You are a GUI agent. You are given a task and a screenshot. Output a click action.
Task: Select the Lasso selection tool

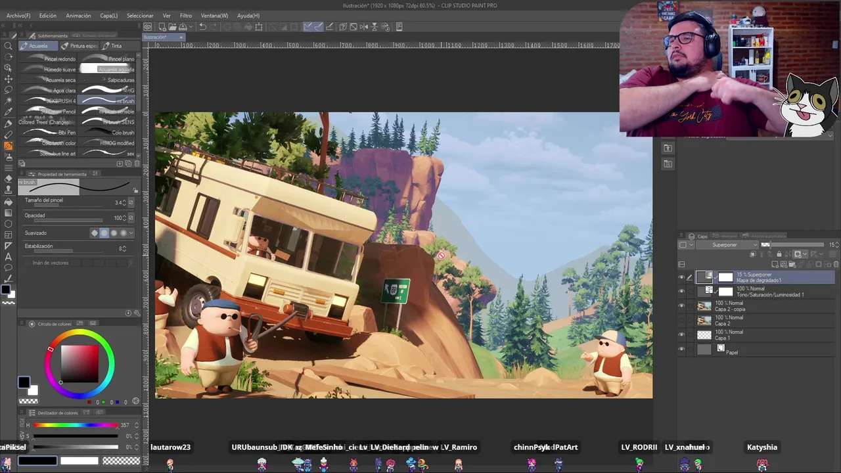coord(8,89)
